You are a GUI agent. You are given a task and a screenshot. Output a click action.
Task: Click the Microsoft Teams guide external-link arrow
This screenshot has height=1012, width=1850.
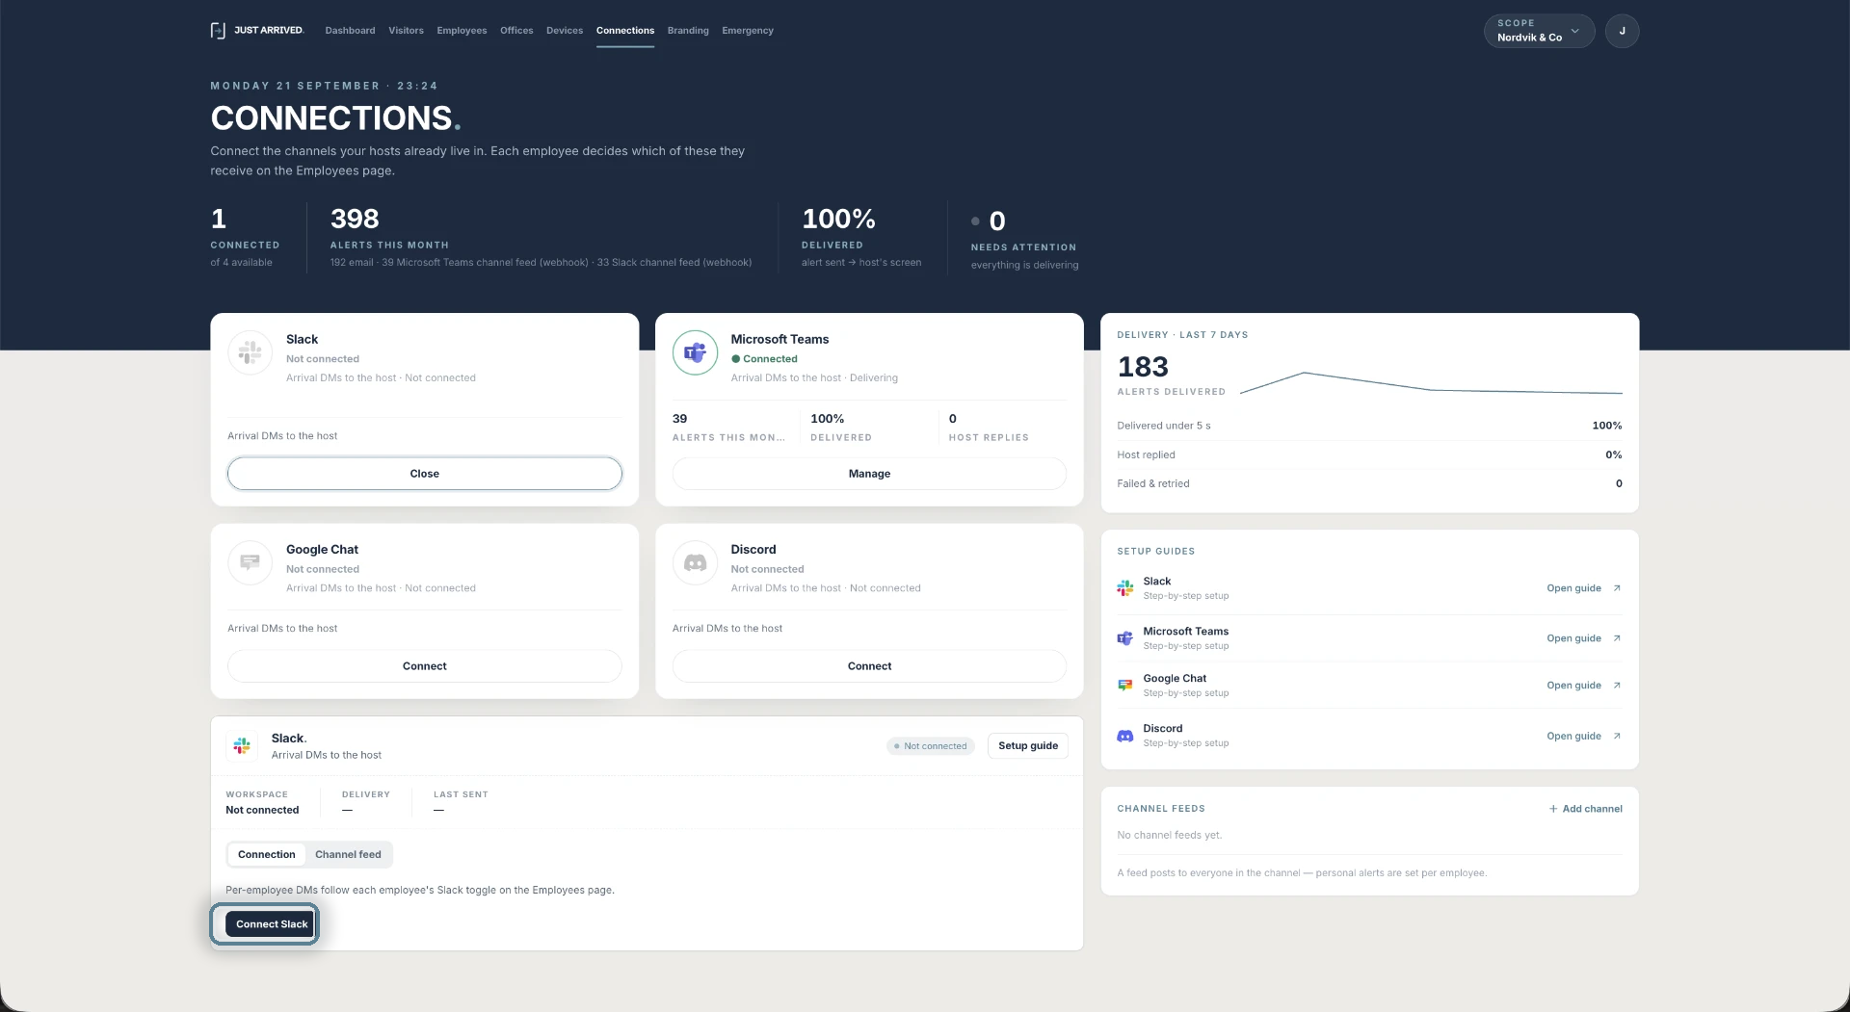tap(1617, 638)
